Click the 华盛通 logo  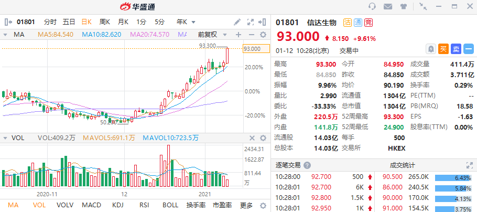click(137, 6)
